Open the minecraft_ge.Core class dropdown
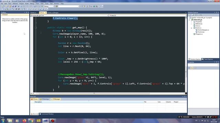The image size is (220, 123). (69, 15)
